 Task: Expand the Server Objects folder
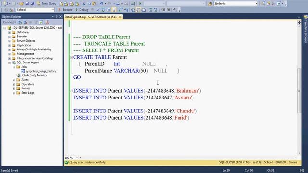pyautogui.click(x=9, y=41)
